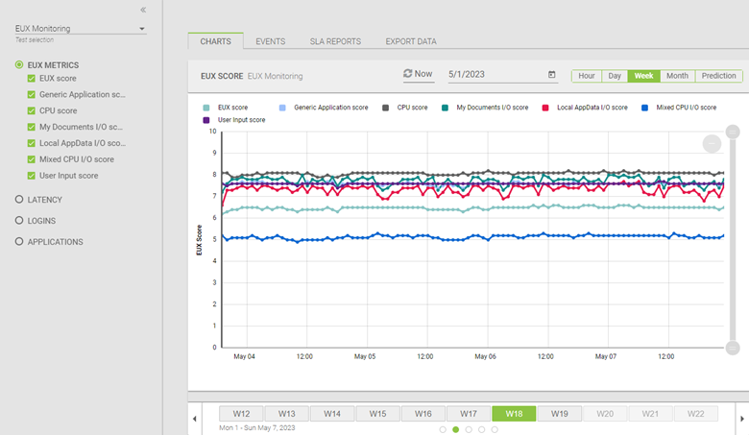Open the calendar date picker icon
This screenshot has width=749, height=435.
(x=551, y=75)
